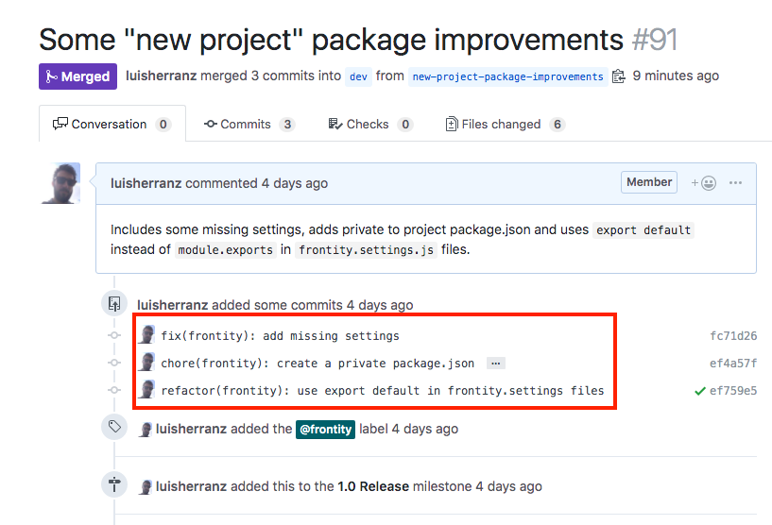Open the "fix(frontity): add missing settings" commit

[280, 336]
